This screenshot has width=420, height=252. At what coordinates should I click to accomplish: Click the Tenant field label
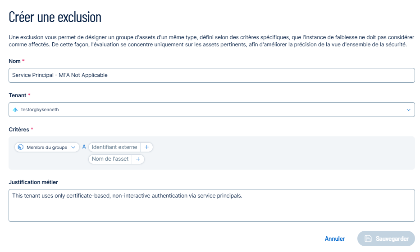[x=18, y=95]
